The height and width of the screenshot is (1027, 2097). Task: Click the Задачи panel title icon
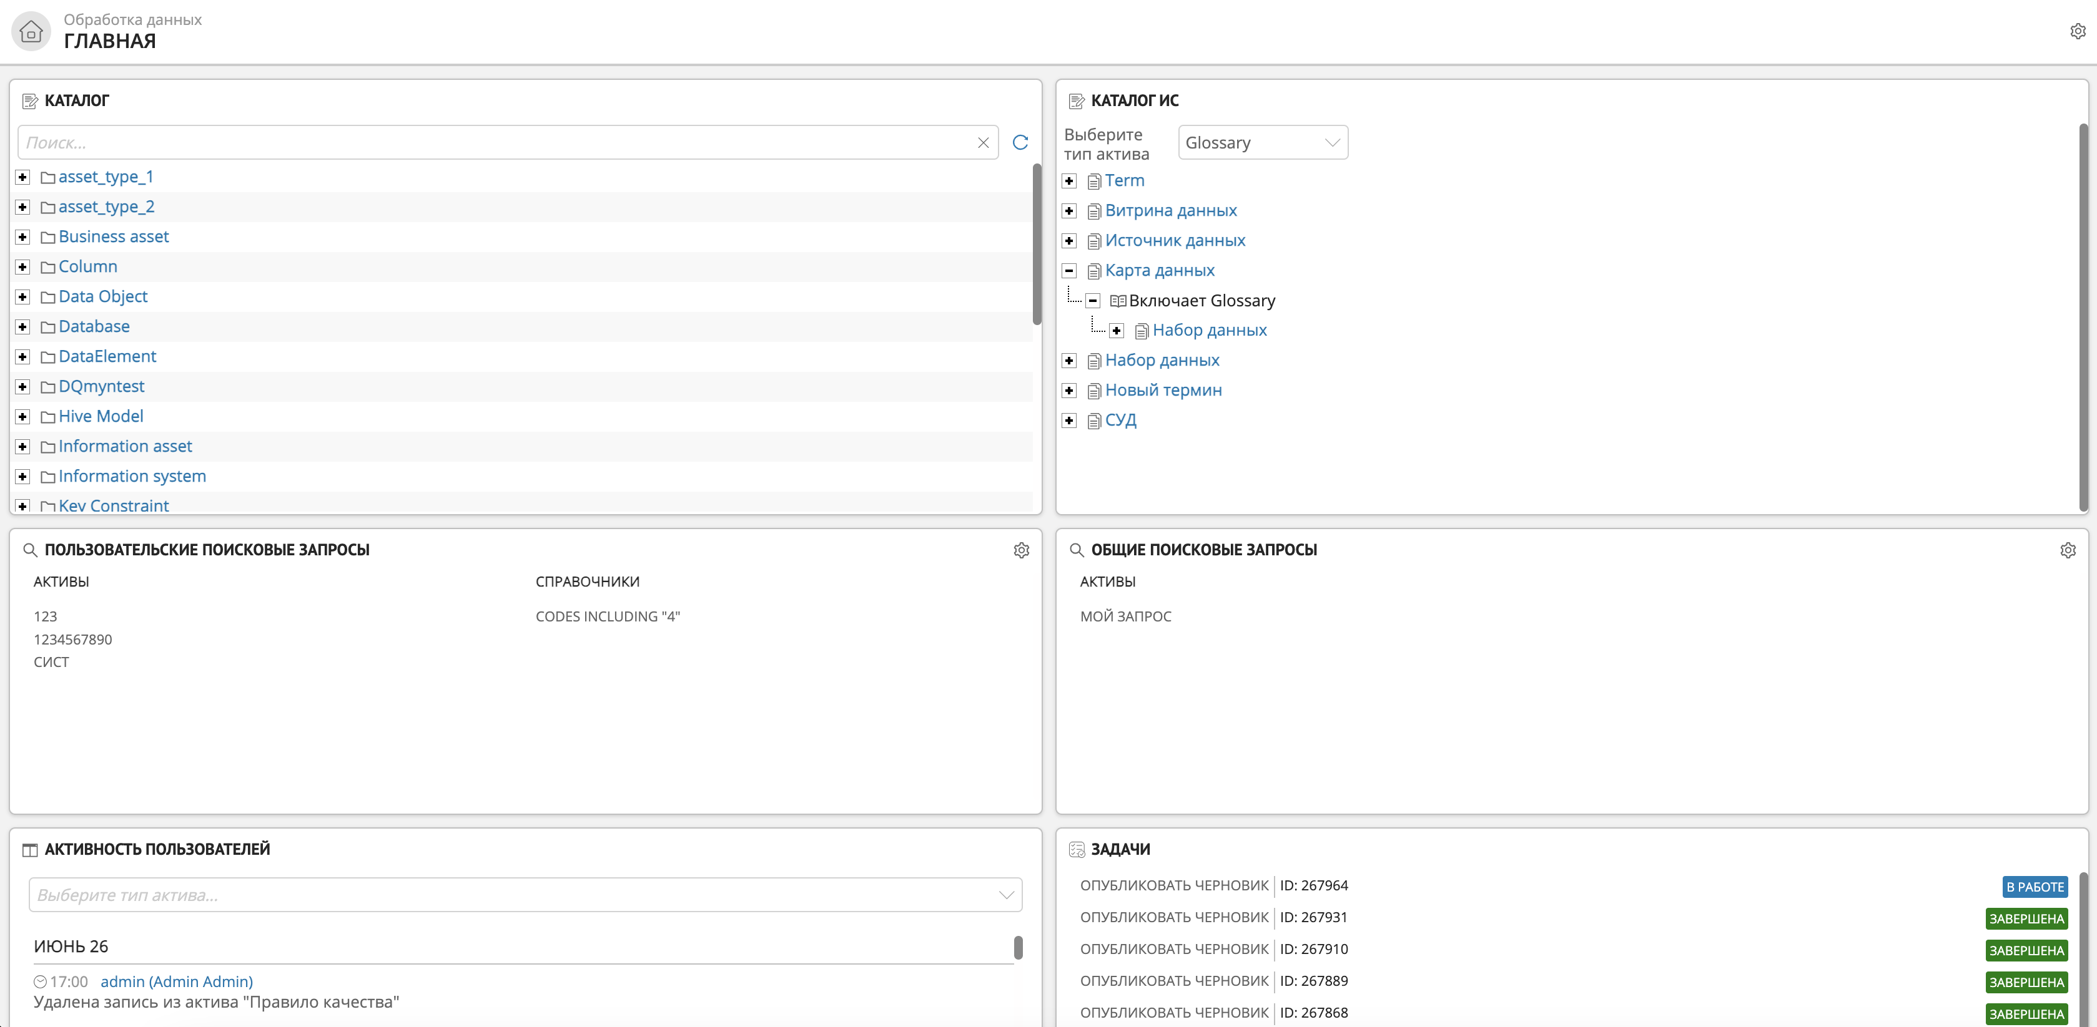(x=1076, y=850)
